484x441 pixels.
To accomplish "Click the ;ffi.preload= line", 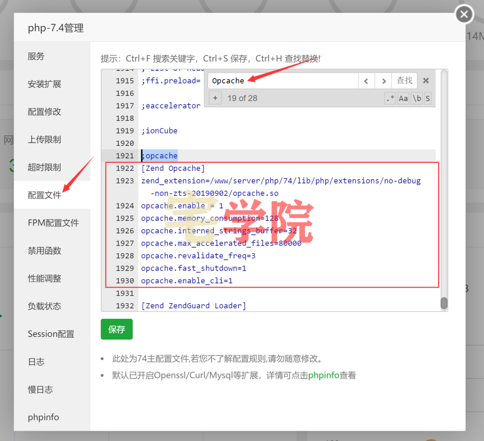I will click(171, 81).
